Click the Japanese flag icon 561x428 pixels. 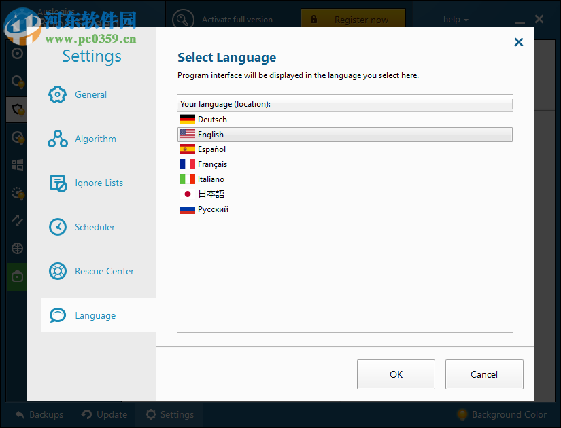(188, 194)
